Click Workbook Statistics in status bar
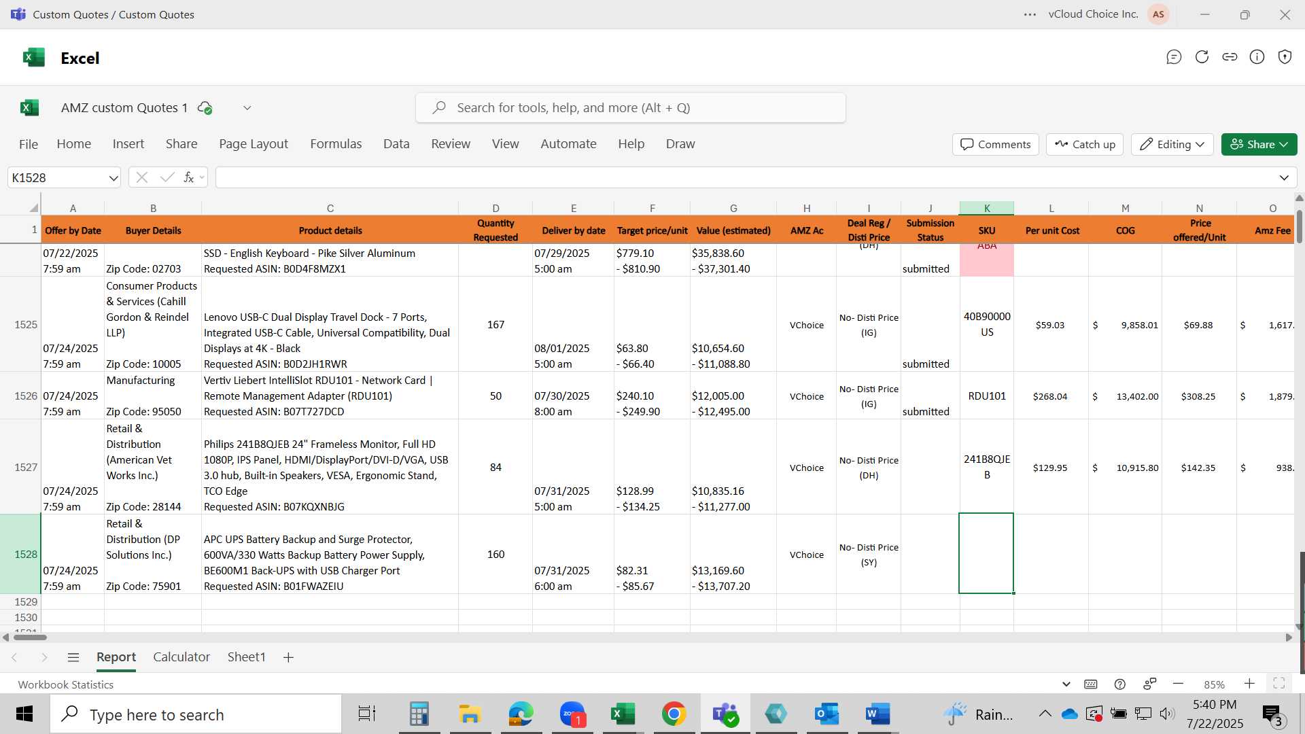The width and height of the screenshot is (1305, 734). pos(66,684)
